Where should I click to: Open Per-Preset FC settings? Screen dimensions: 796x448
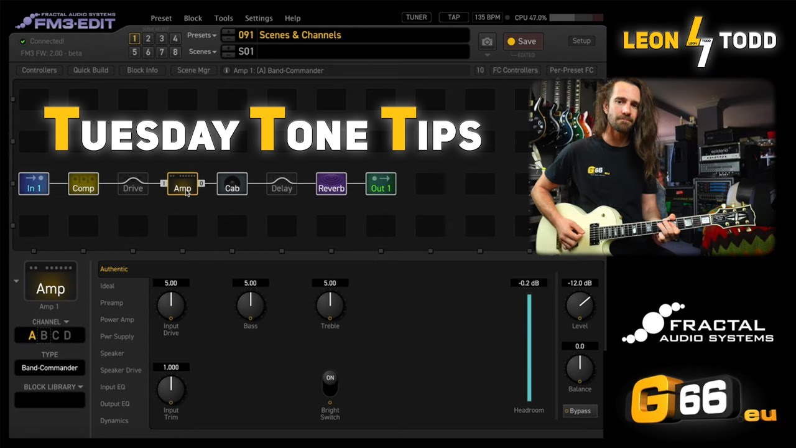point(571,70)
